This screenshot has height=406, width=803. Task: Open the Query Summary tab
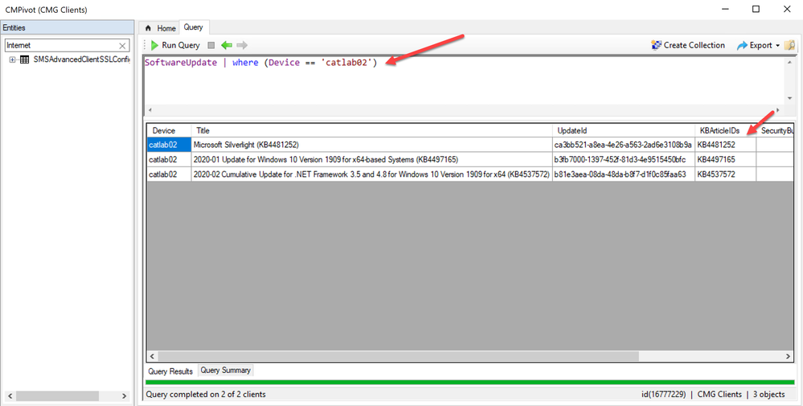click(x=225, y=370)
